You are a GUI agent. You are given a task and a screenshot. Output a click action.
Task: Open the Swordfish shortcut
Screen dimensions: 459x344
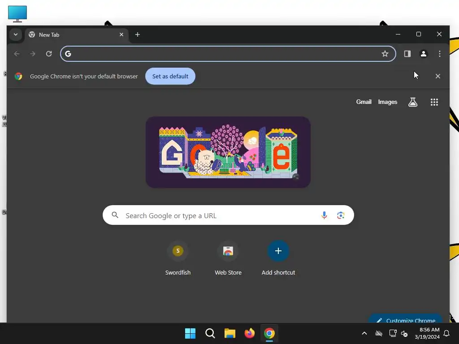pos(178,258)
